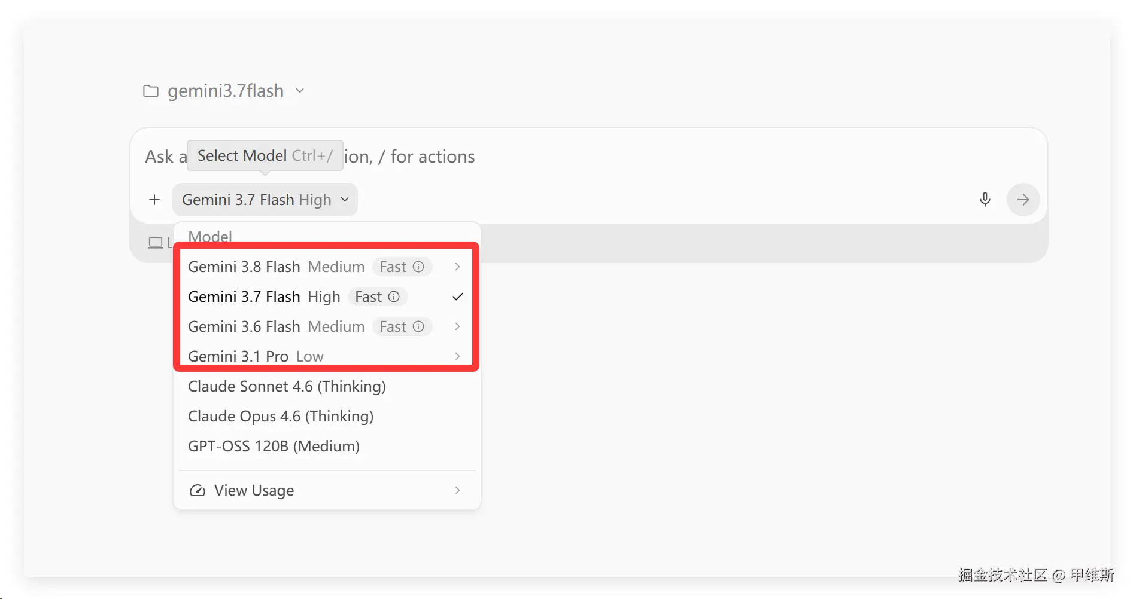
Task: Click the folder icon beside gemini3.7flash
Action: pyautogui.click(x=151, y=91)
